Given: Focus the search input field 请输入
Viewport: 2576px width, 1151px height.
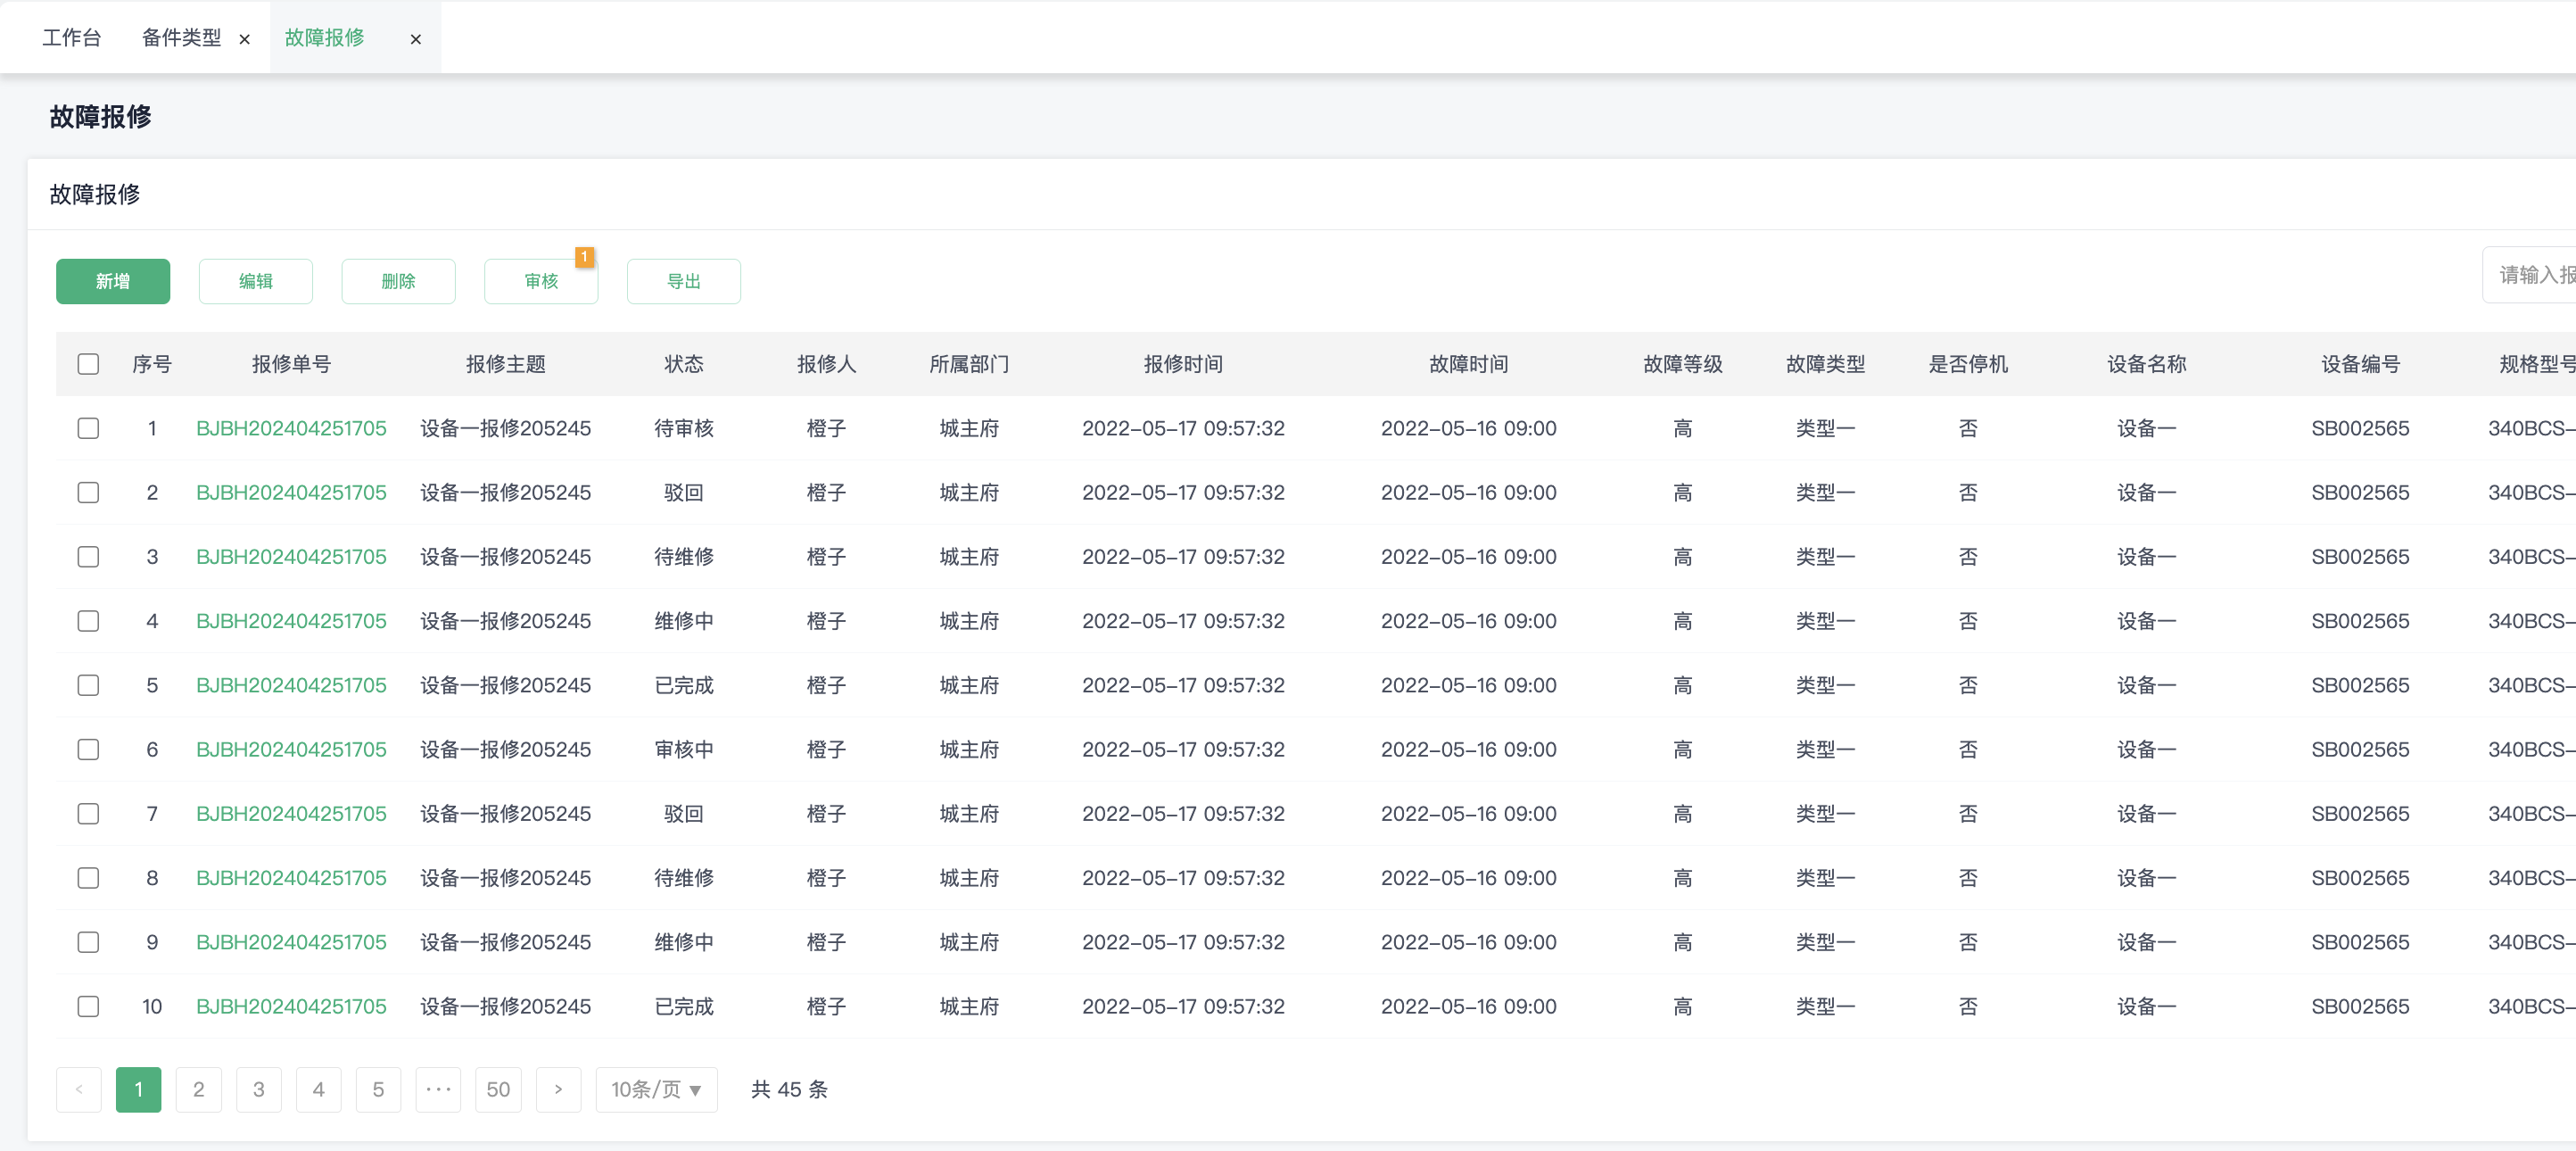Looking at the screenshot, I should pos(2530,275).
